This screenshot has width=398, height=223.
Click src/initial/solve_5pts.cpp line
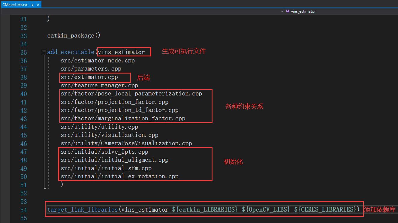[x=104, y=152]
